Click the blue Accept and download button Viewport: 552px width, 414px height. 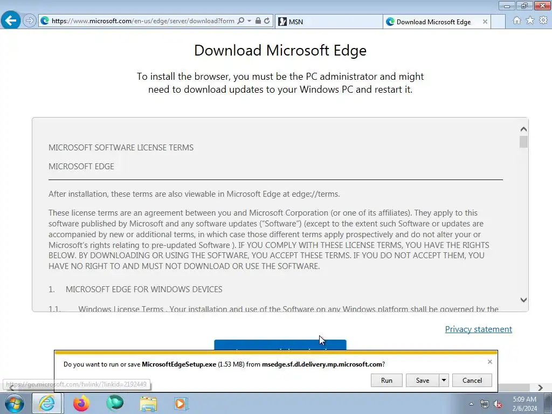[280, 345]
